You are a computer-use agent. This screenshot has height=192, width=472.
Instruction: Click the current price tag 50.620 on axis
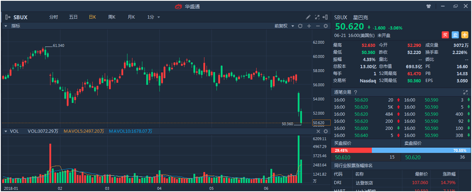click(x=321, y=123)
